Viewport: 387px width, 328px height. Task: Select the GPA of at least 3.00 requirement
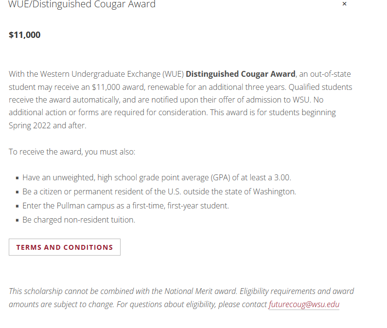tap(157, 177)
